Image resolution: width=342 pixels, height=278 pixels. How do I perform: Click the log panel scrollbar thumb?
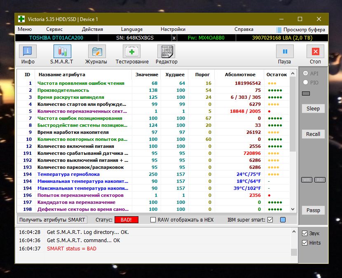pyautogui.click(x=294, y=252)
